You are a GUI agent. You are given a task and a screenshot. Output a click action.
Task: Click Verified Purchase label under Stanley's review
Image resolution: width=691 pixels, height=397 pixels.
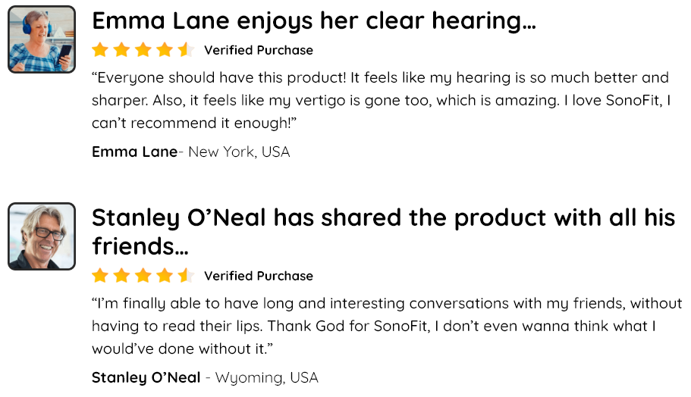(259, 276)
